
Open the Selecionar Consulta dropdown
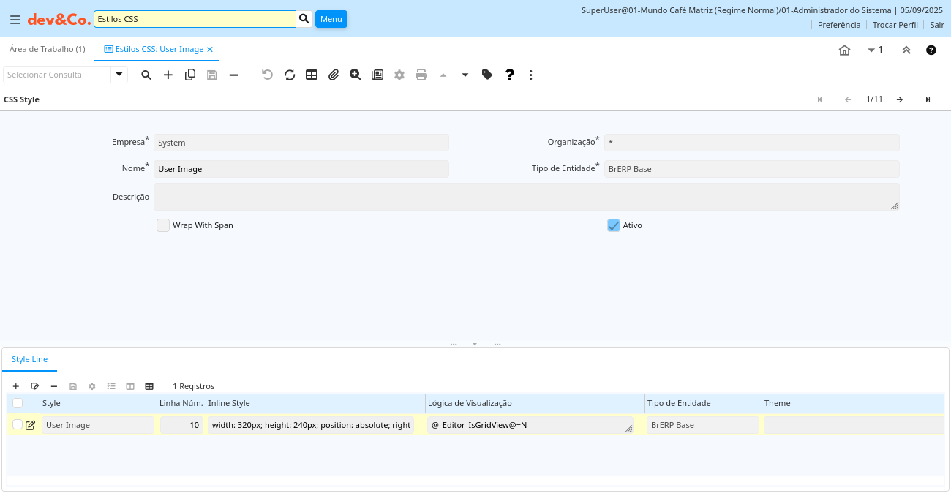coord(119,75)
